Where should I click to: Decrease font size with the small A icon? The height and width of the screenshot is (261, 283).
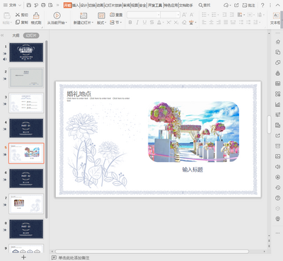click(192, 15)
